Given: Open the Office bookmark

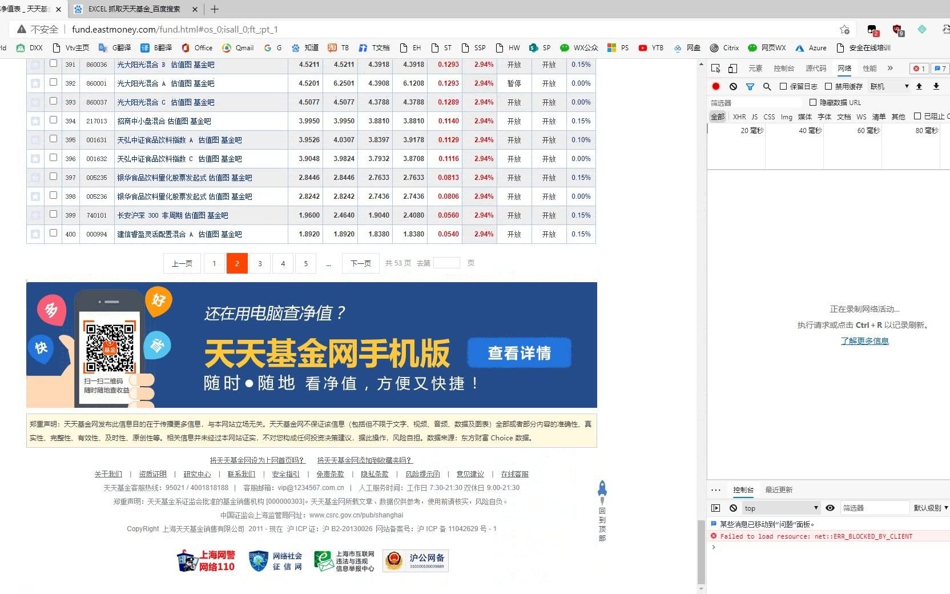Looking at the screenshot, I should coord(196,48).
